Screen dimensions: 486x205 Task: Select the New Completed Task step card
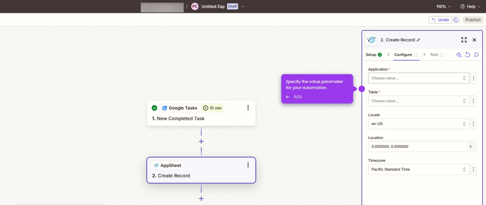201,113
